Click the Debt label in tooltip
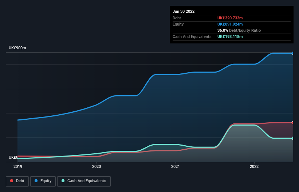This screenshot has width=299, height=192. [x=177, y=18]
